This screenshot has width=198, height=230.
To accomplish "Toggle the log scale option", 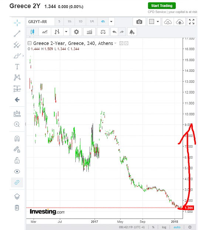I will [164, 227].
